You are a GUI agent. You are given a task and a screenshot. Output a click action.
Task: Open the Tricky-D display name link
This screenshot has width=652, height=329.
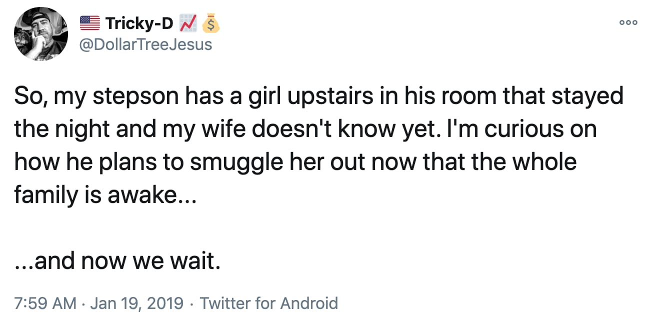click(x=139, y=23)
